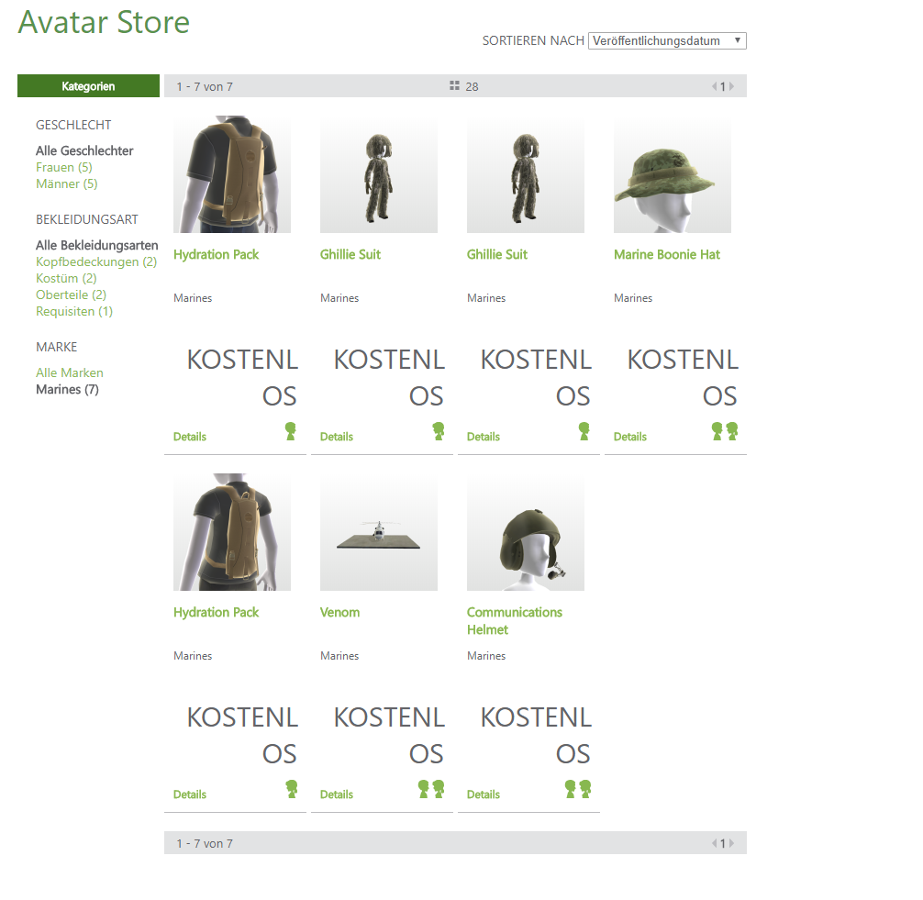Select page 1 in top pagination
Viewport: 923px width, 900px height.
[x=723, y=86]
